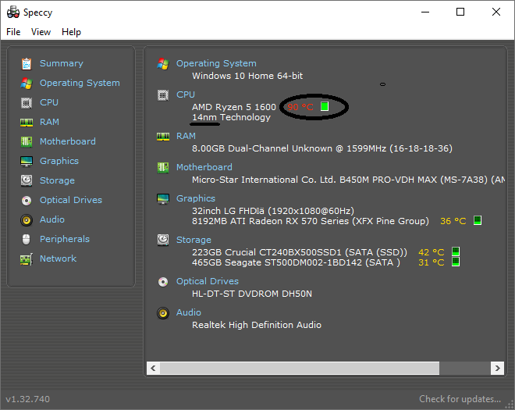Open the File menu
This screenshot has width=515, height=410.
(13, 32)
